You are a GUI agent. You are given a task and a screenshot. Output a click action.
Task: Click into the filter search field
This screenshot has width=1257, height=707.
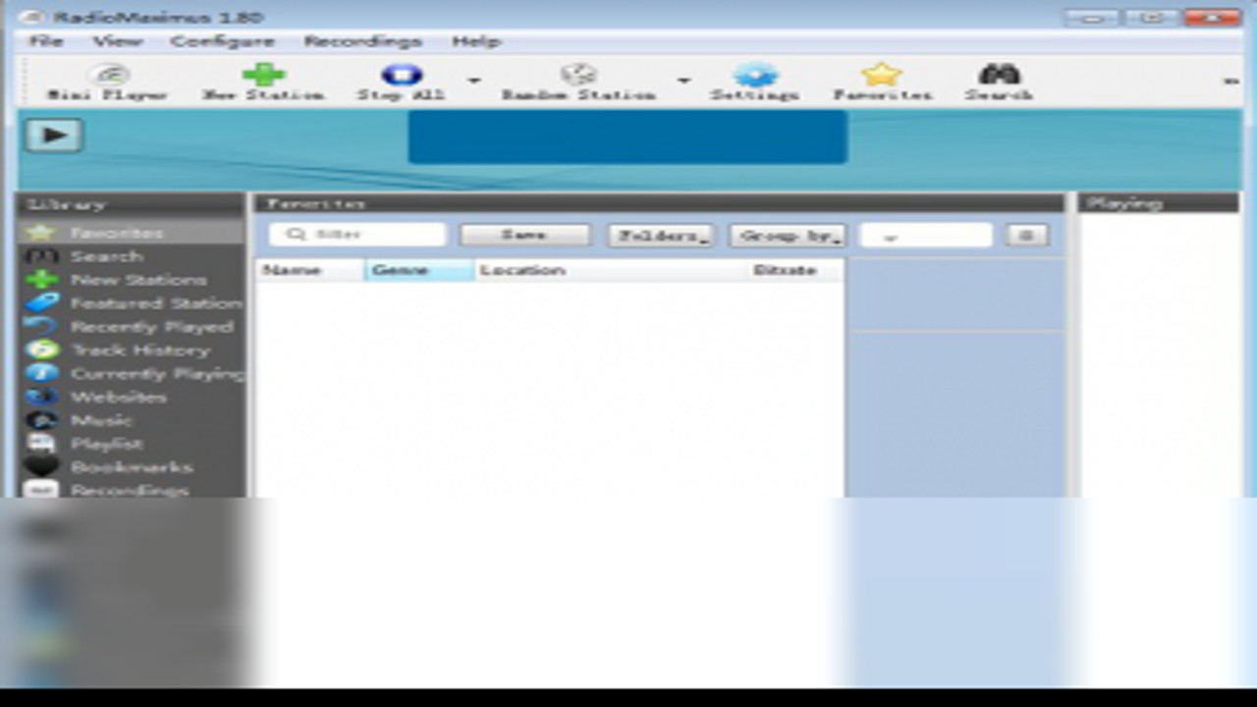click(358, 235)
